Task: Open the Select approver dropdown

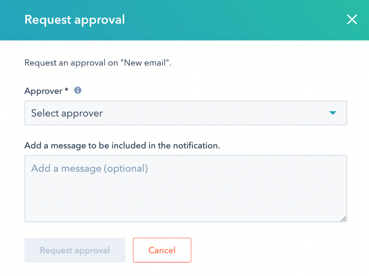Action: (x=186, y=113)
